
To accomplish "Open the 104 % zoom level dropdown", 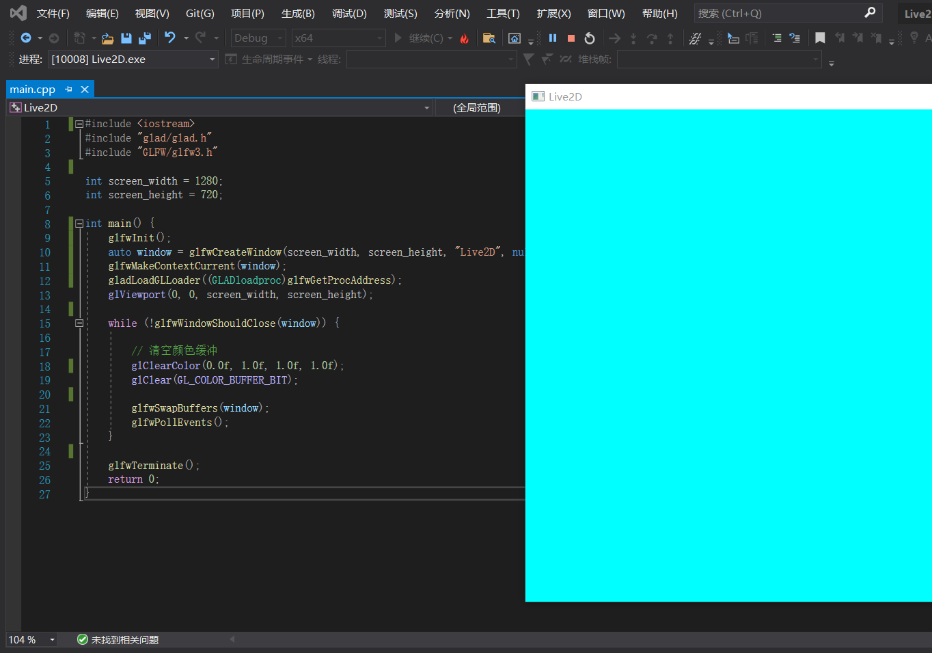I will [x=52, y=640].
